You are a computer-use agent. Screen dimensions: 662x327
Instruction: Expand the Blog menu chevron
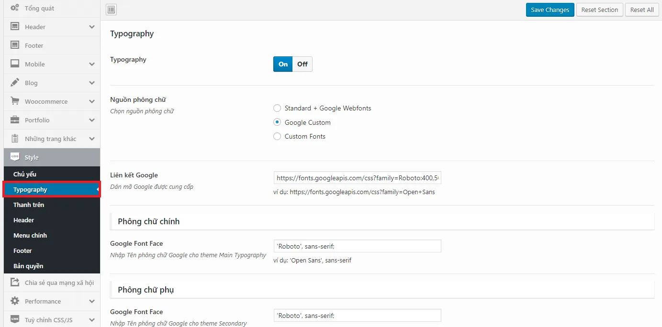tap(92, 83)
